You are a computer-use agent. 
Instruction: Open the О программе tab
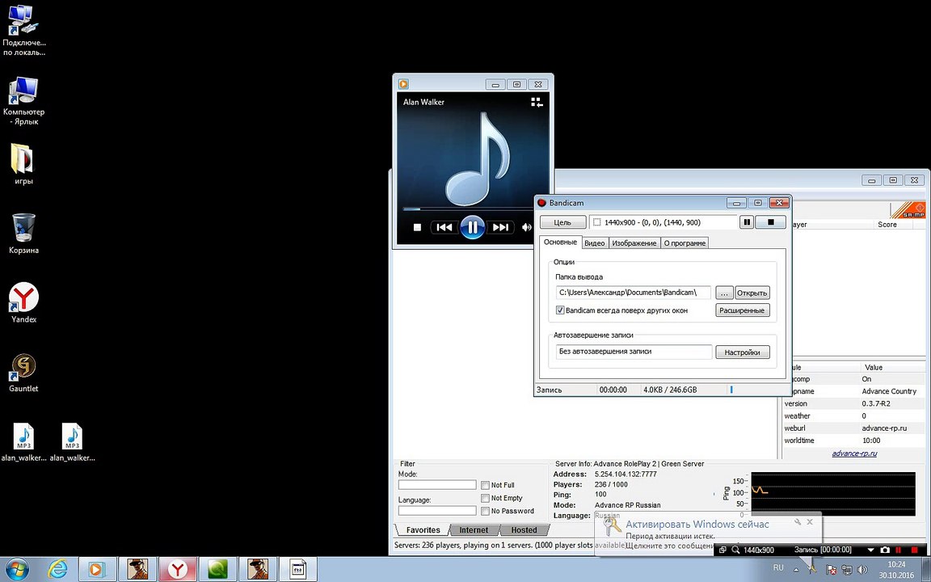(x=685, y=242)
